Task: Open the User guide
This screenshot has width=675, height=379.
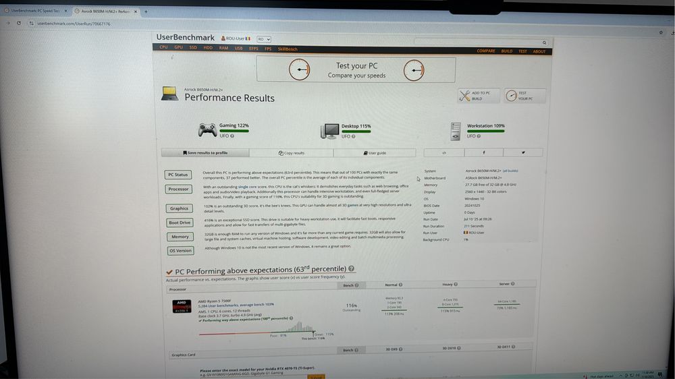Action: point(375,152)
